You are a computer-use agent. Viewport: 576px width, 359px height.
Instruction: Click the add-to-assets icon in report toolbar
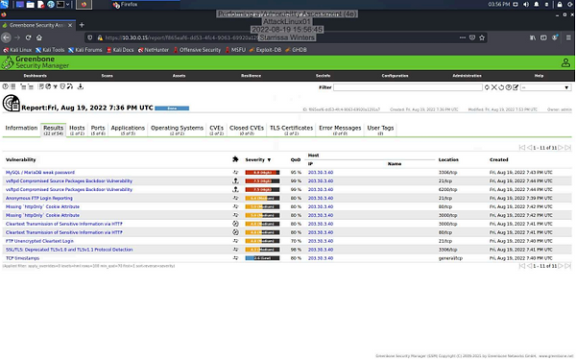23,86
